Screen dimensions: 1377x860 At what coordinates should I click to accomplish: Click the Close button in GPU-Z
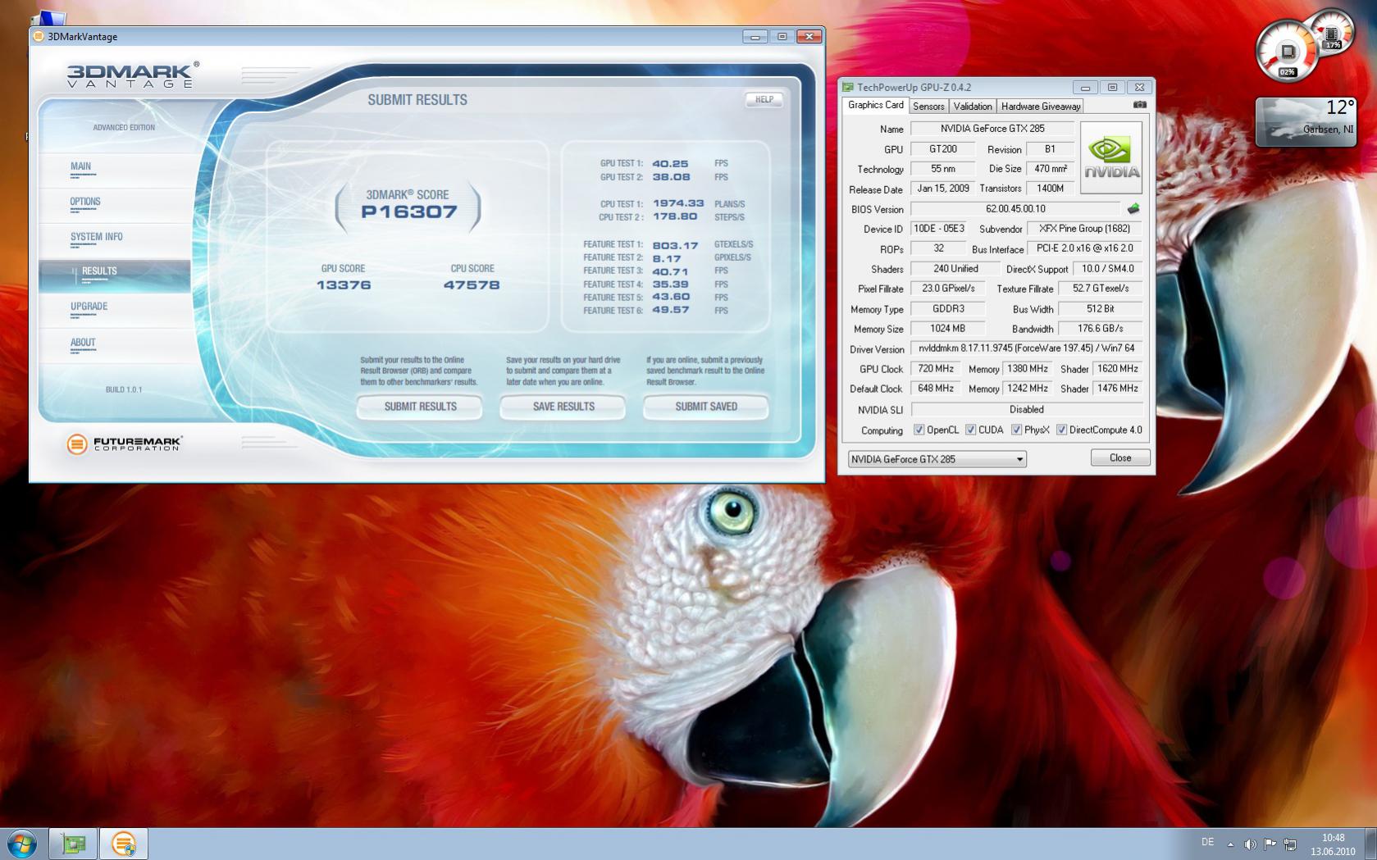click(1120, 457)
